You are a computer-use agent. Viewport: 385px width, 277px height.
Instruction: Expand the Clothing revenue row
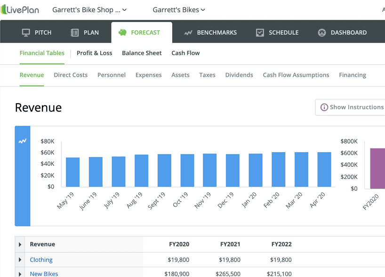[x=20, y=260]
